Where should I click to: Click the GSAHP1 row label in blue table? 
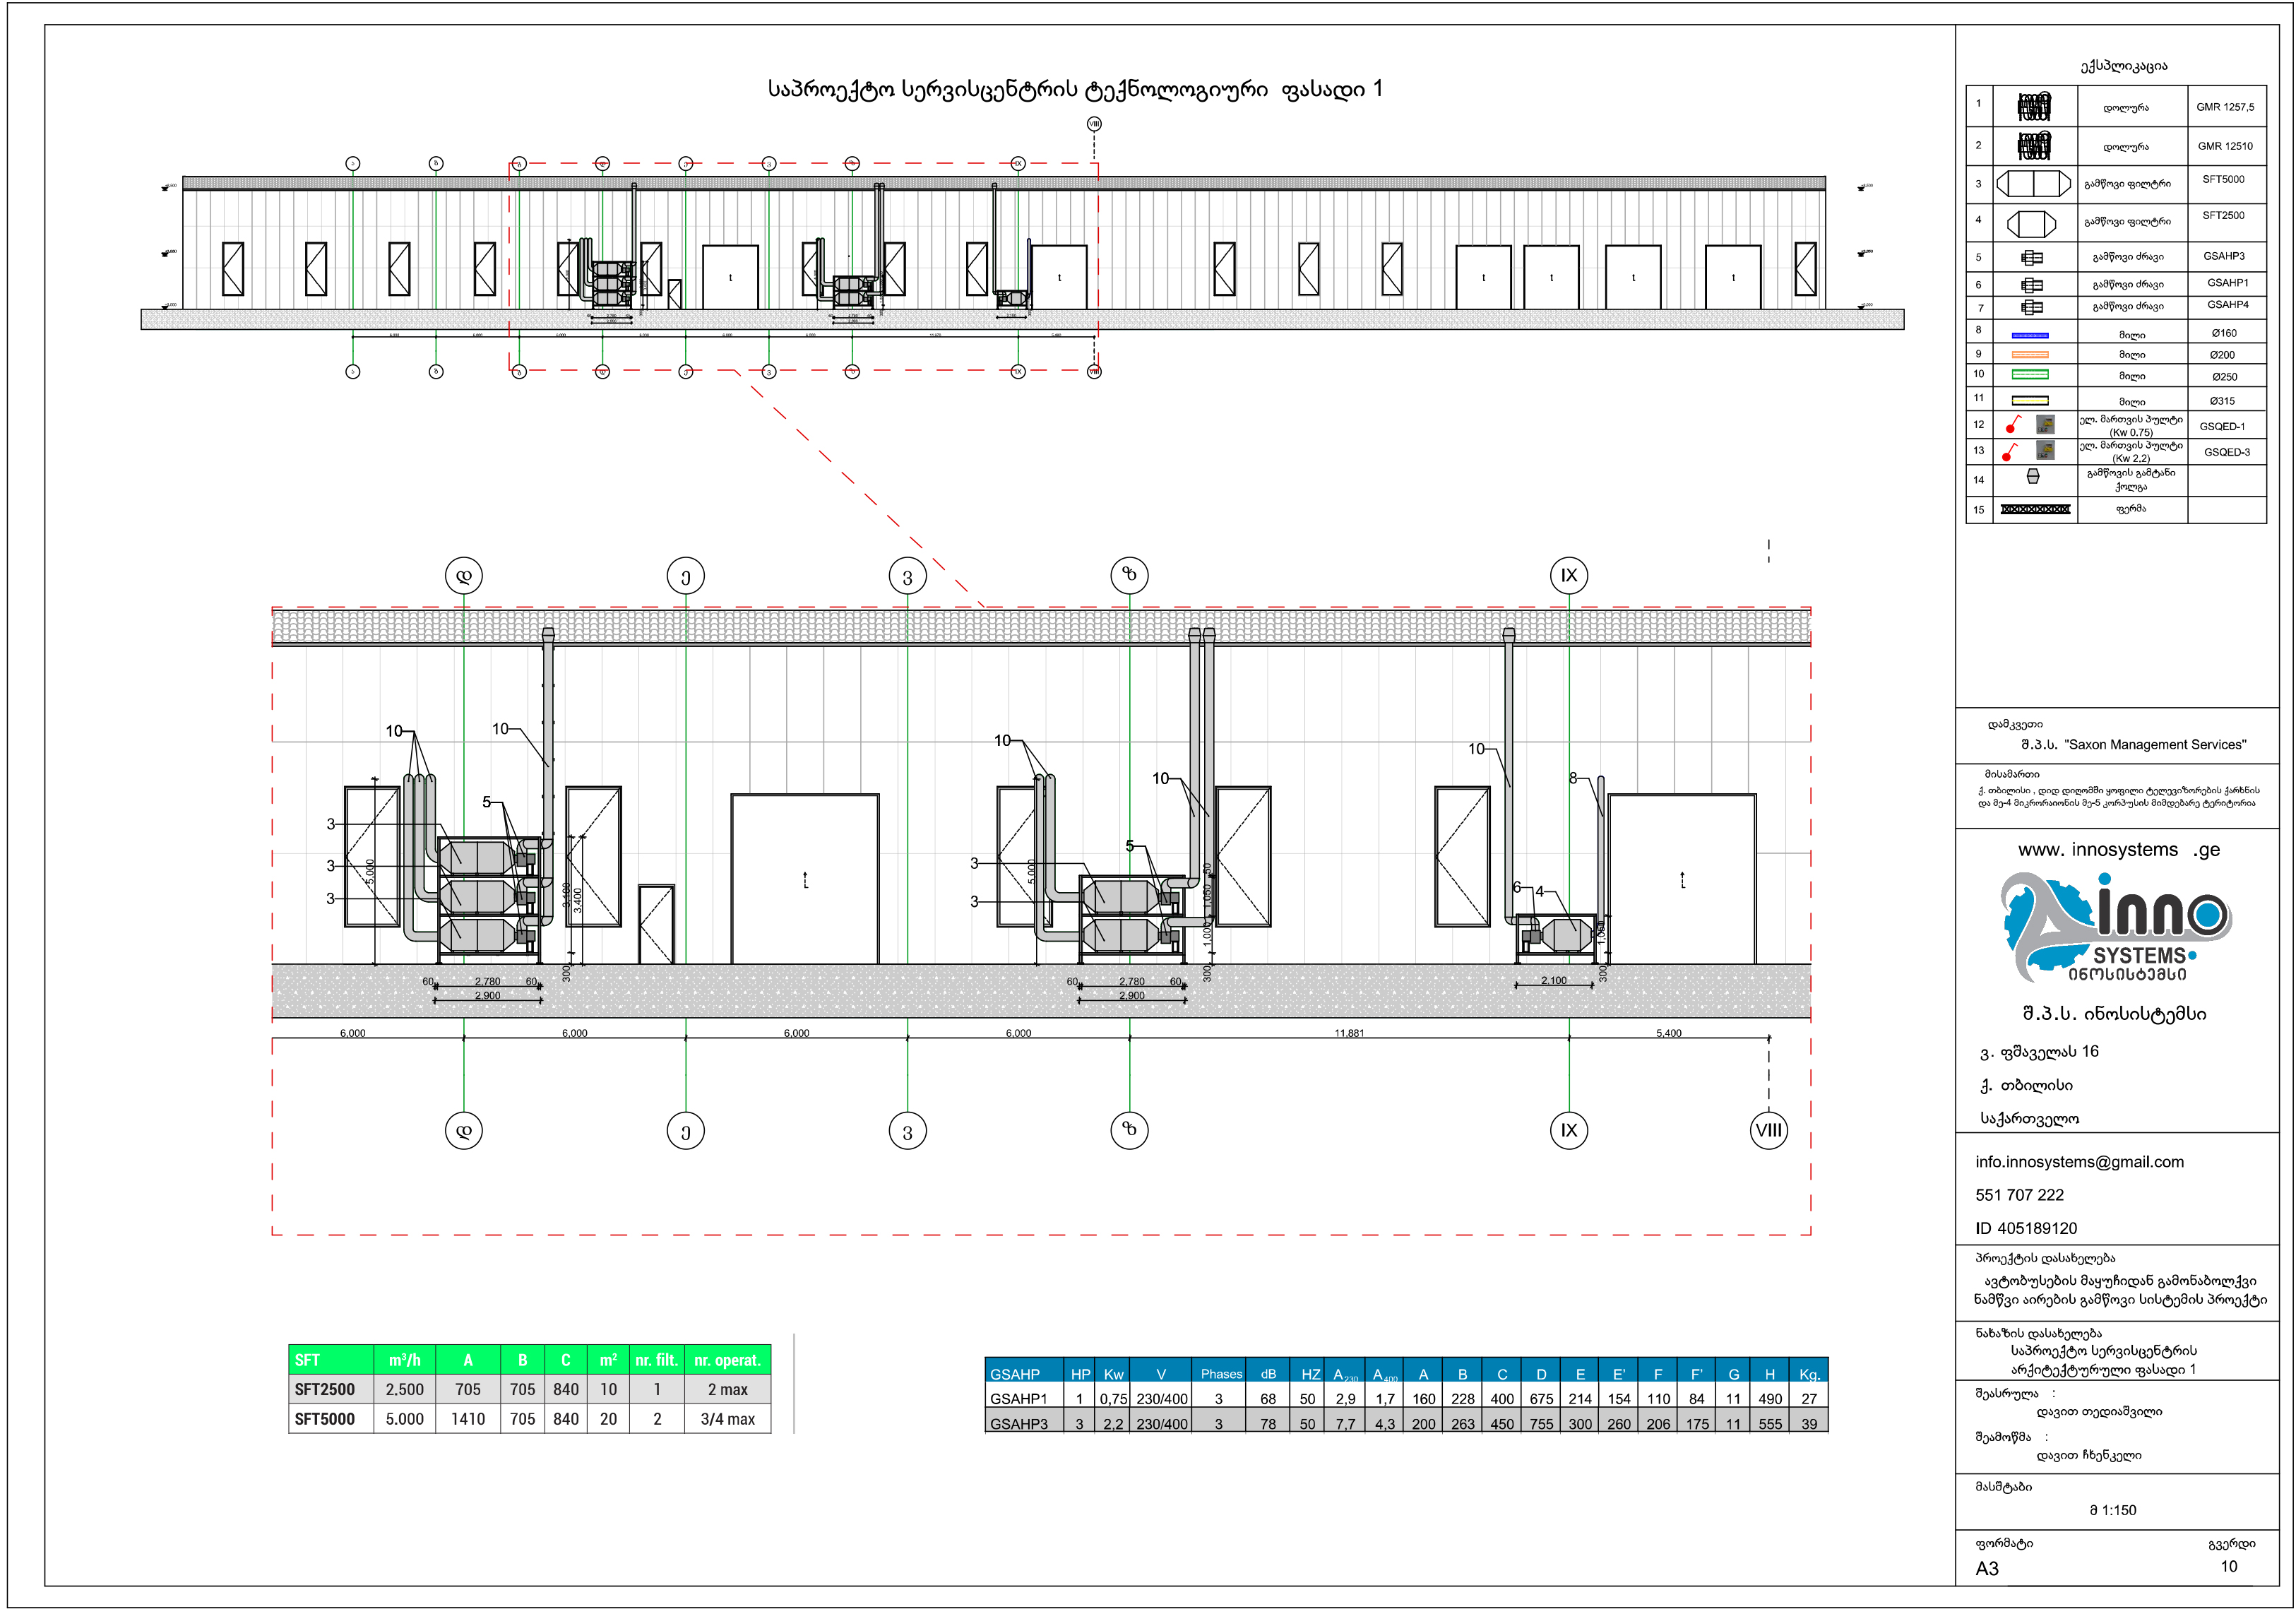tap(1019, 1399)
